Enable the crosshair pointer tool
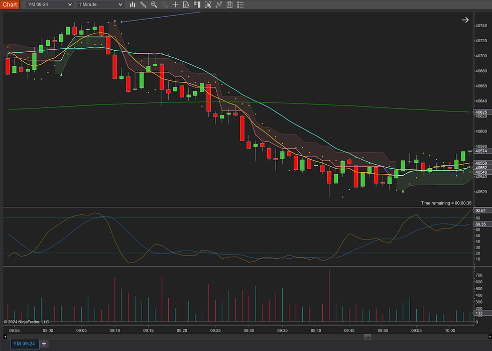492x351 pixels. 175,5
